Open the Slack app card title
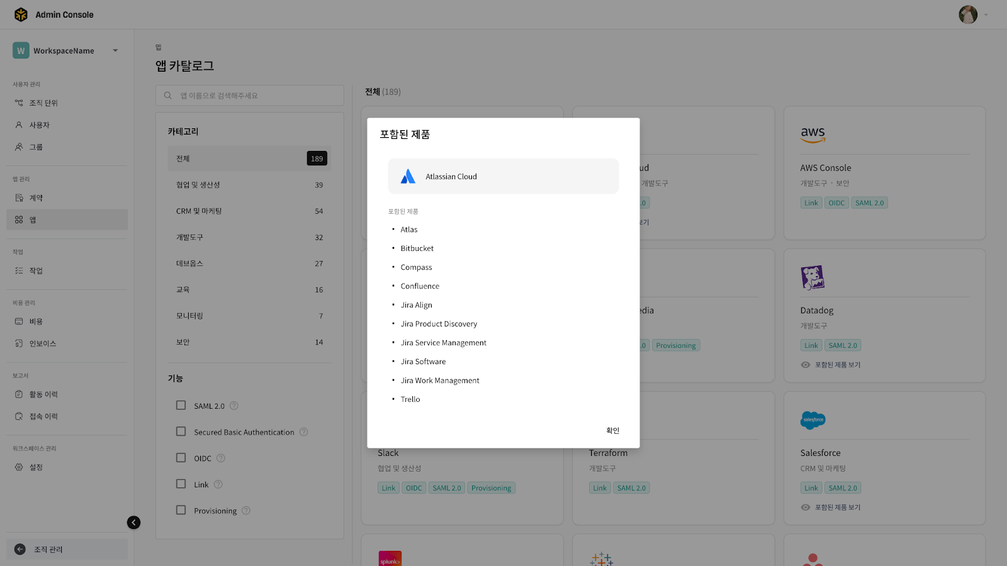Image resolution: width=1007 pixels, height=566 pixels. pos(388,453)
